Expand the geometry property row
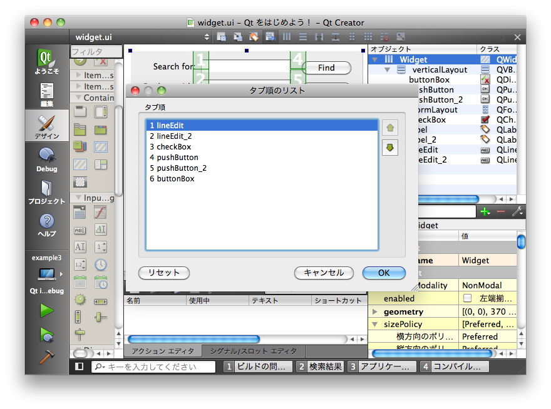Viewport: 551px width, 409px height. pyautogui.click(x=374, y=311)
